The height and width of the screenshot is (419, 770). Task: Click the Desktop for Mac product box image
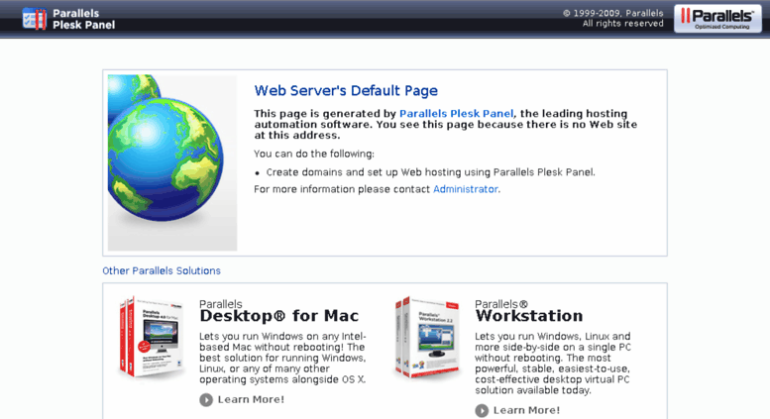[x=152, y=337]
